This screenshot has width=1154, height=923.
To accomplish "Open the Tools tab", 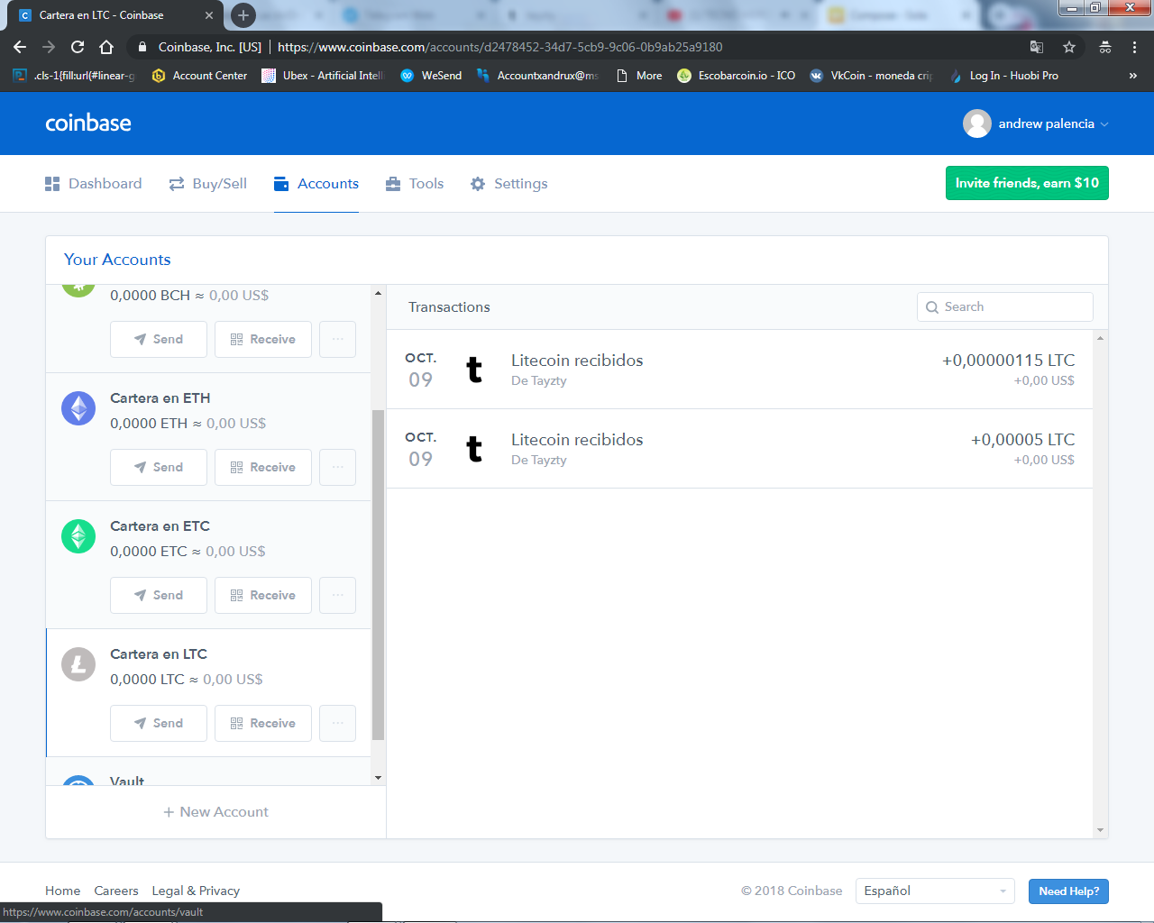I will [x=415, y=184].
